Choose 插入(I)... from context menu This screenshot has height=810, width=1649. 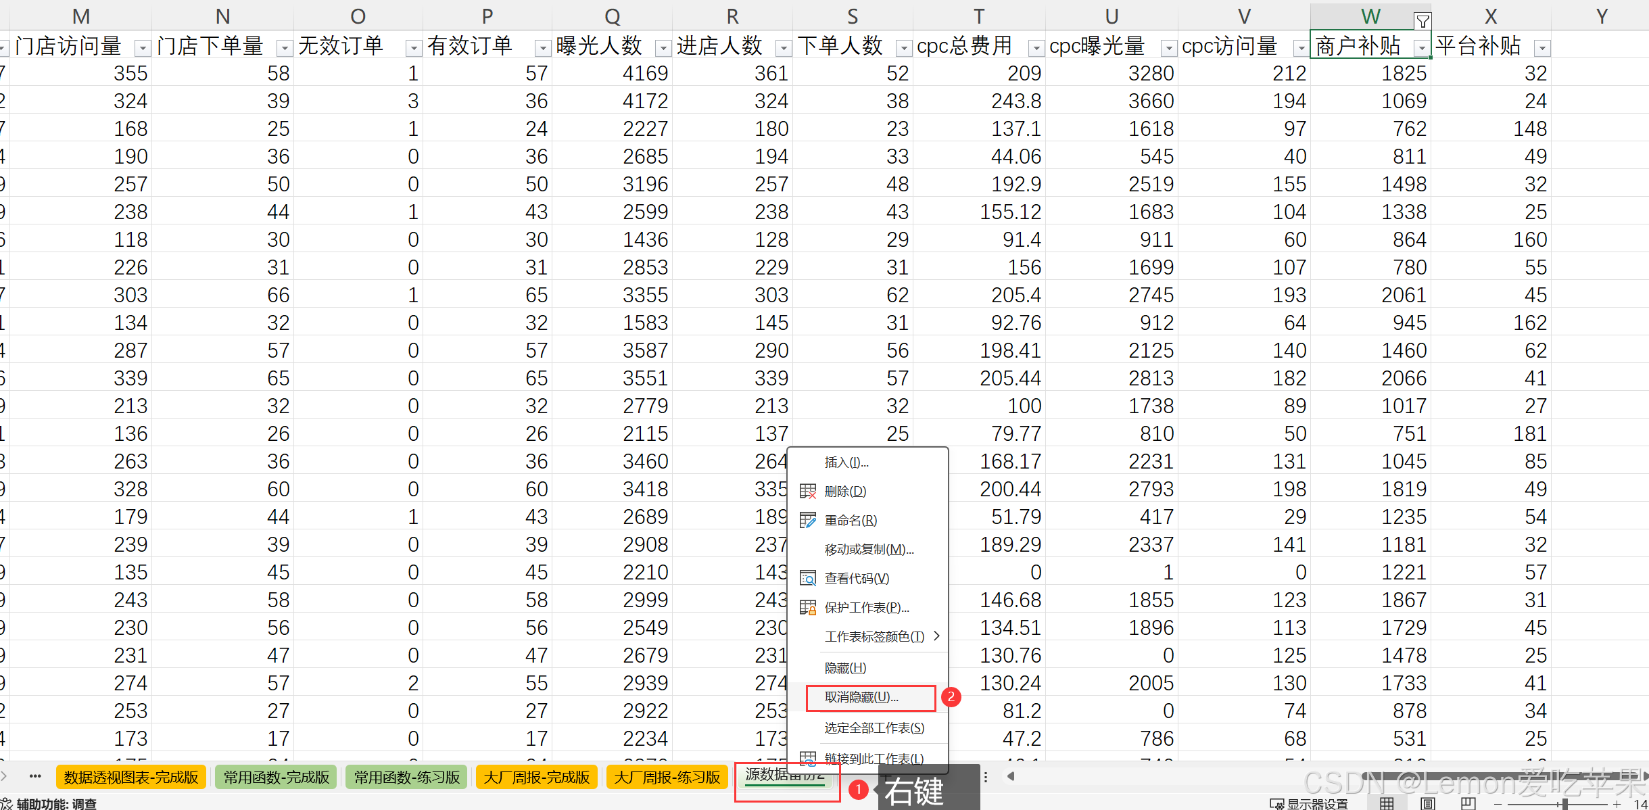868,462
